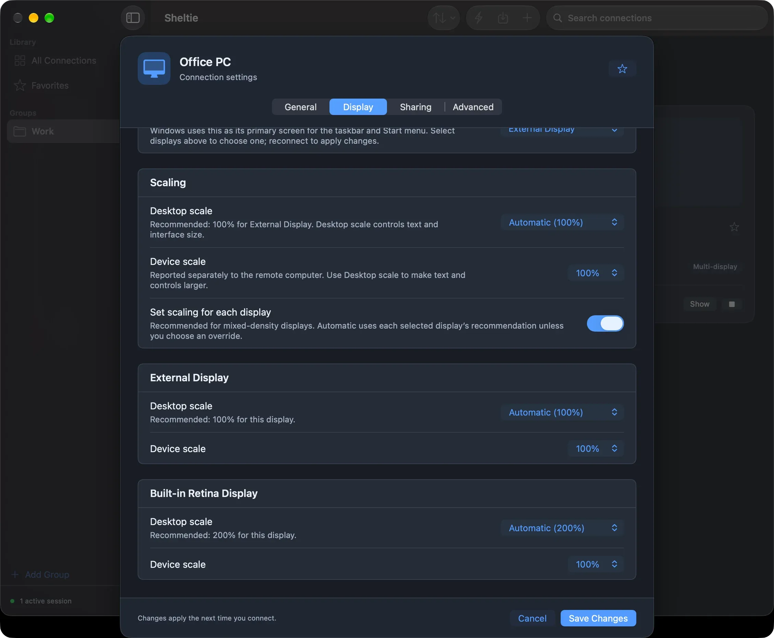
Task: Focus the Search connections field
Action: (657, 18)
